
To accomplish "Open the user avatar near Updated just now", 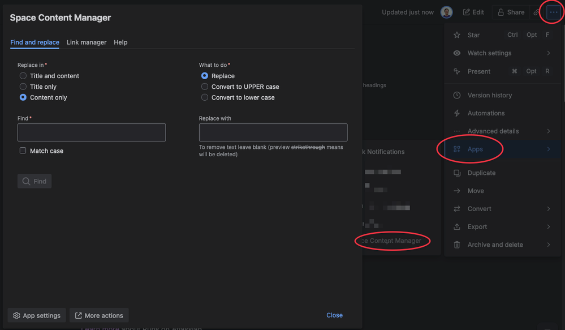I will tap(446, 12).
